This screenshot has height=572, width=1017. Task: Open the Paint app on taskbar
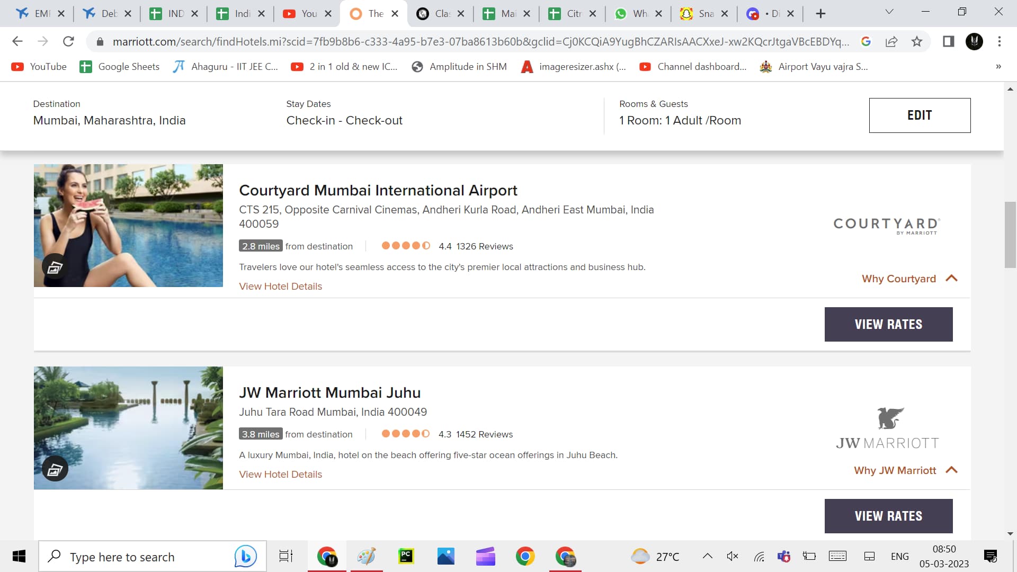click(x=366, y=556)
